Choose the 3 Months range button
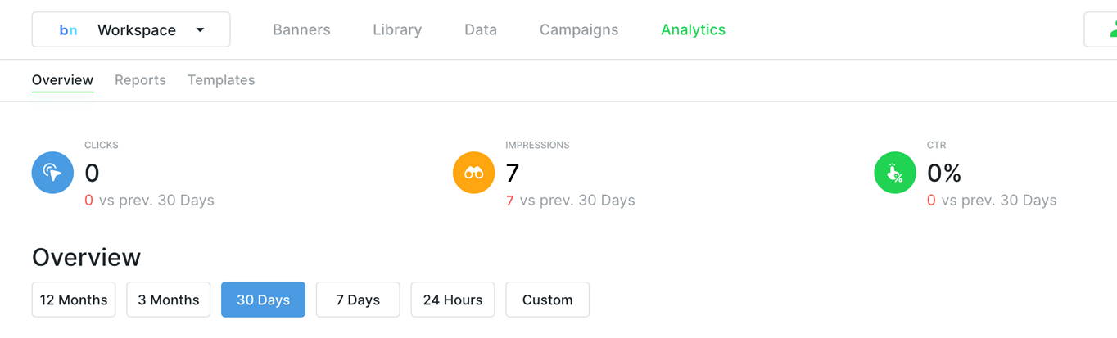 [x=168, y=300]
